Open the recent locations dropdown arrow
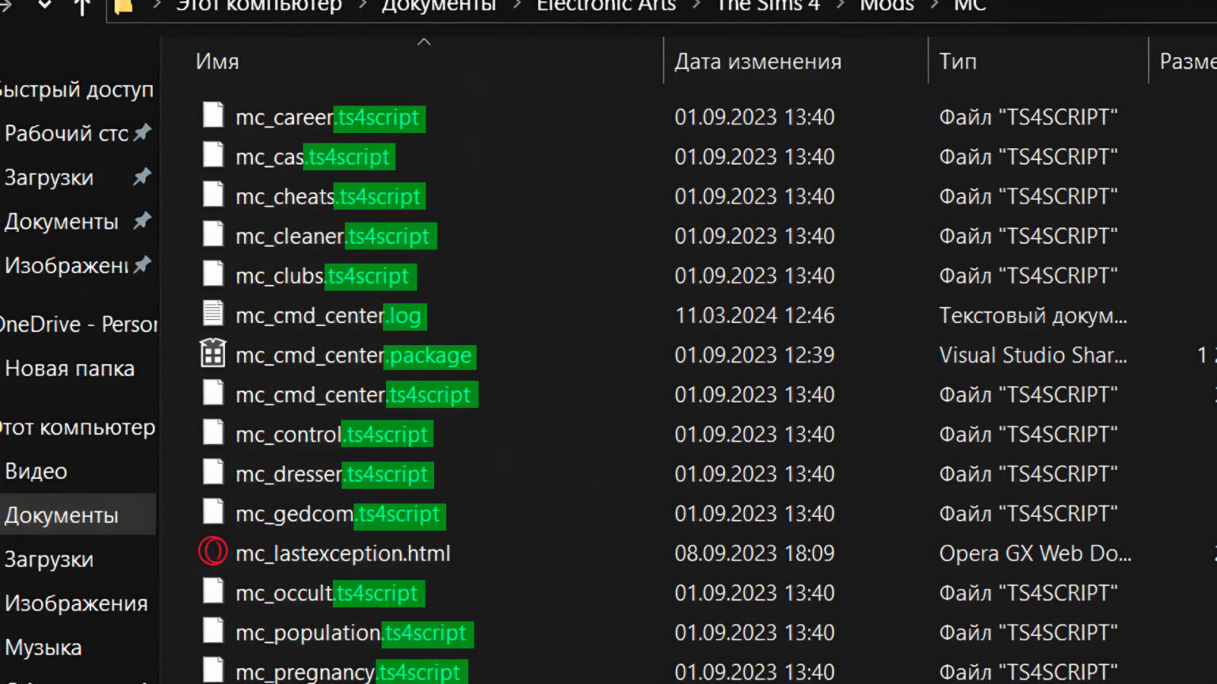1217x684 pixels. [45, 5]
